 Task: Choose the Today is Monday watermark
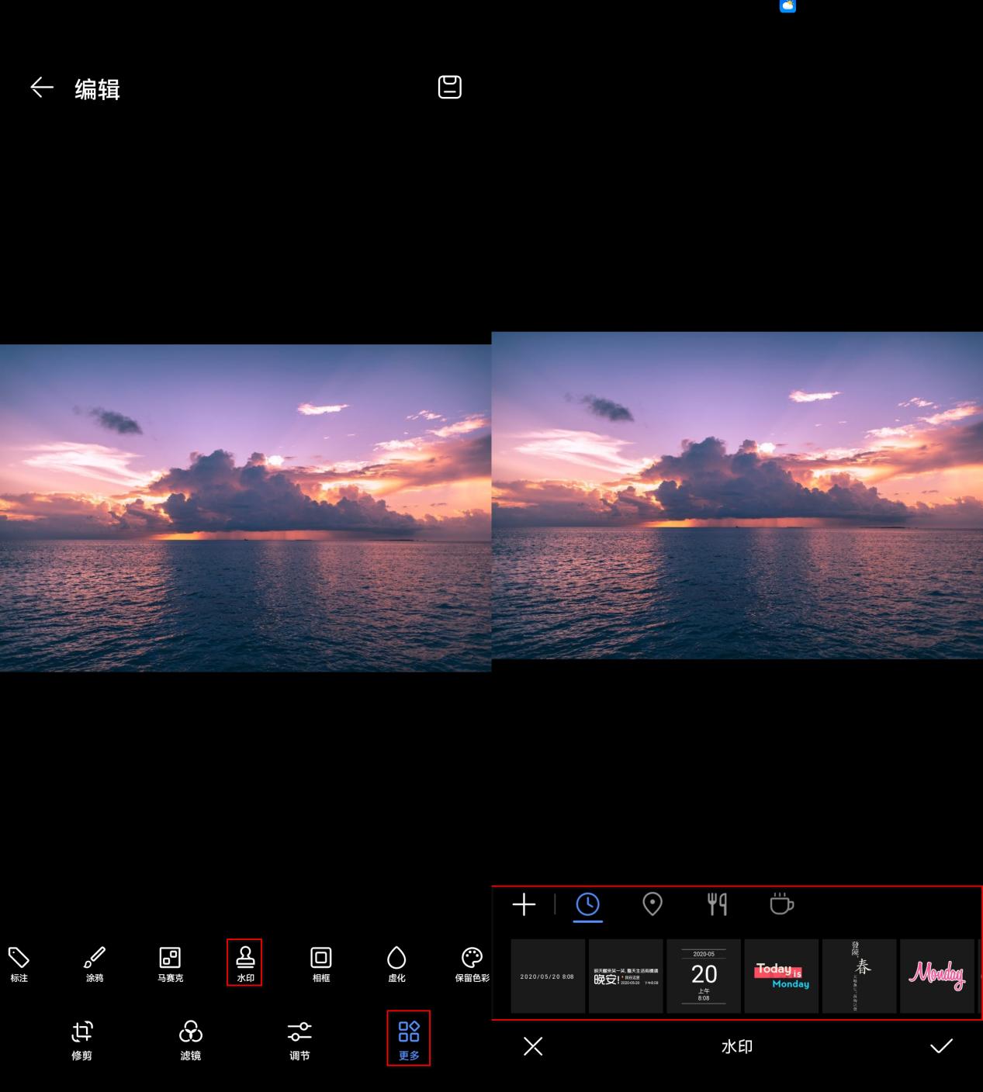click(781, 976)
